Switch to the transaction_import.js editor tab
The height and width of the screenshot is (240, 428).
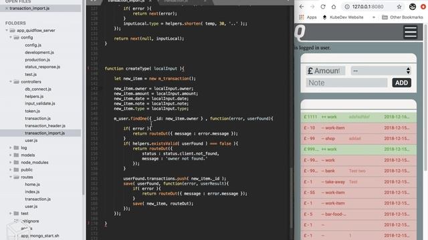click(126, 1)
